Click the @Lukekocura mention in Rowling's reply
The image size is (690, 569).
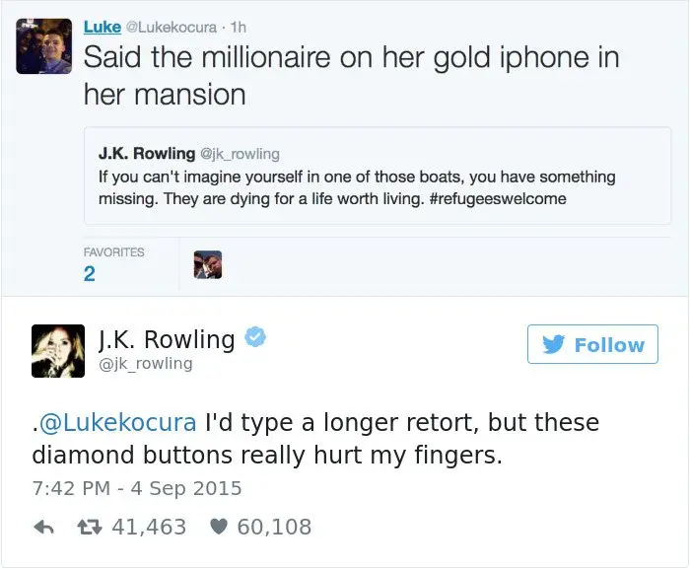(118, 423)
